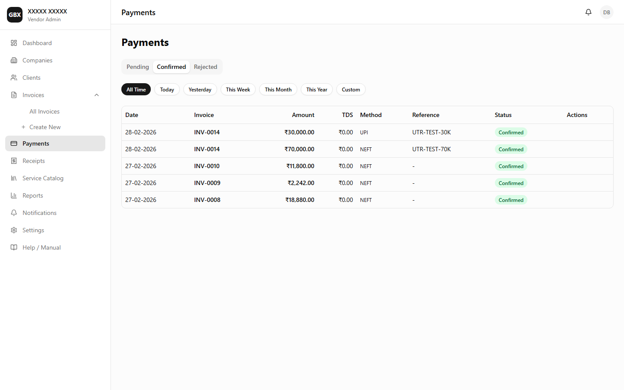Go to Dashboard in sidebar
Image resolution: width=624 pixels, height=390 pixels.
(x=55, y=43)
